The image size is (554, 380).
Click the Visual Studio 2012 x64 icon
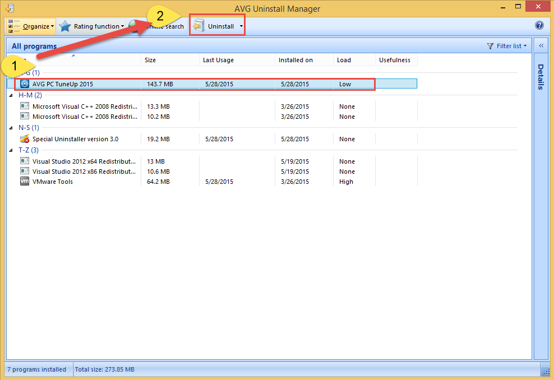24,161
